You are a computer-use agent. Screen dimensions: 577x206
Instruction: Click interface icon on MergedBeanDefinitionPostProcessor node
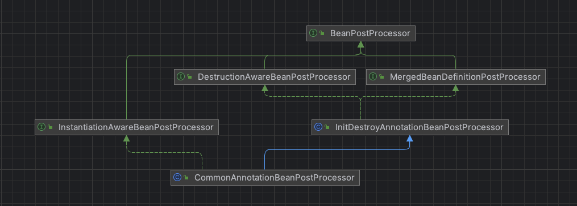[373, 76]
